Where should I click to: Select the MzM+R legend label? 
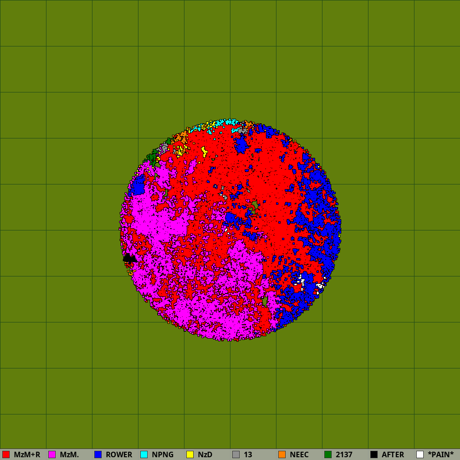27,454
